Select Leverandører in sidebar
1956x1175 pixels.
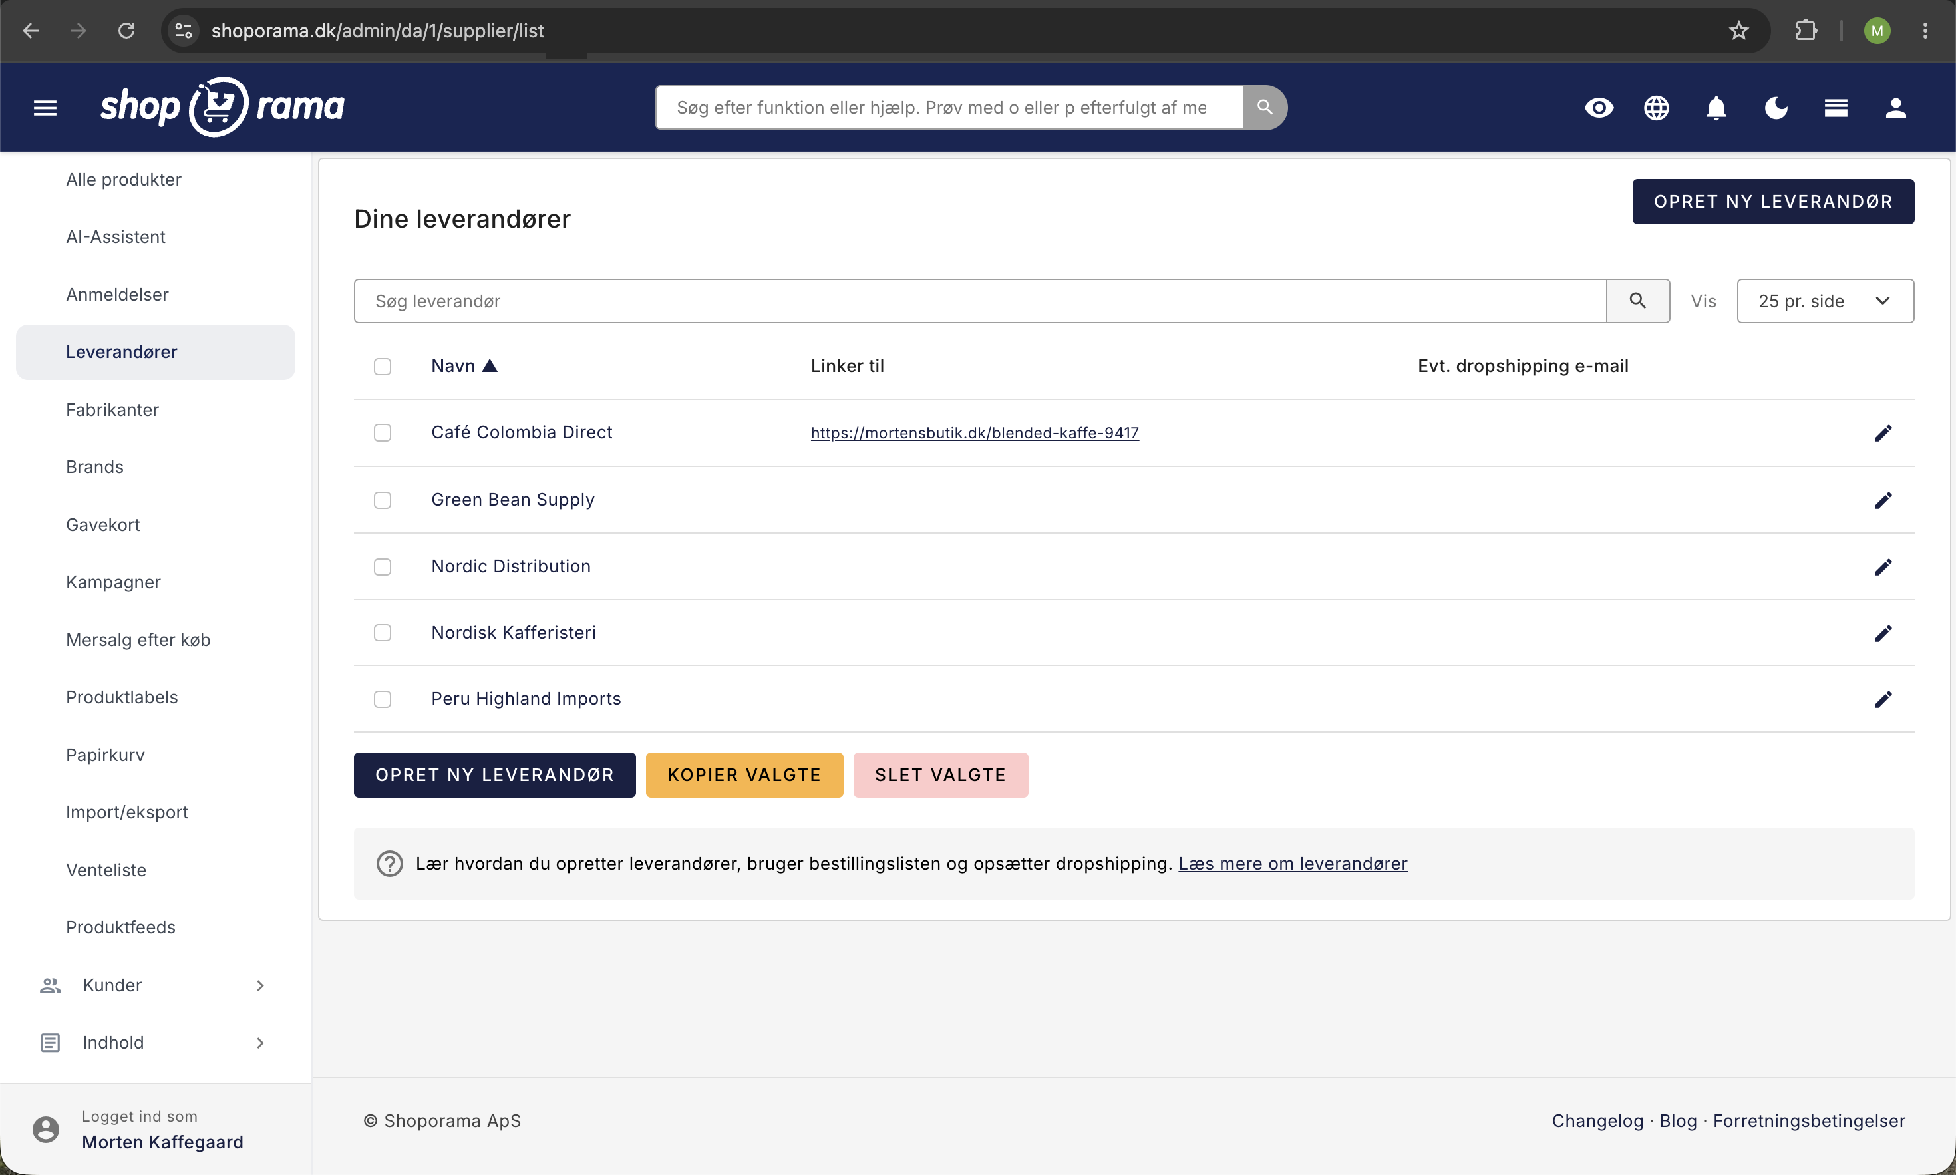155,353
